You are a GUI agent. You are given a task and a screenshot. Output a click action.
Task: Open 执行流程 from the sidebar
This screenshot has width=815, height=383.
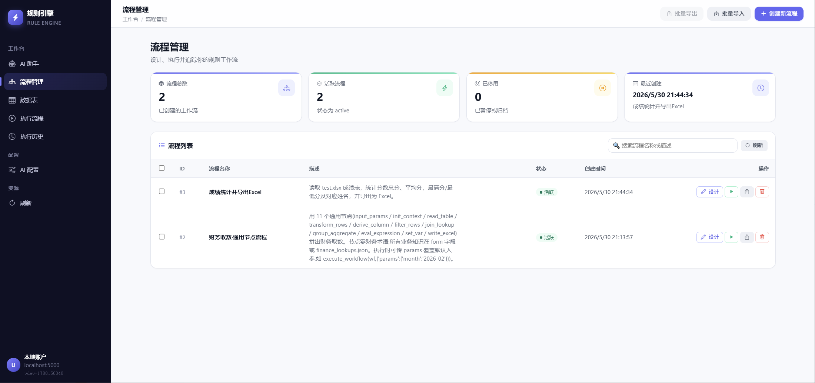point(56,118)
